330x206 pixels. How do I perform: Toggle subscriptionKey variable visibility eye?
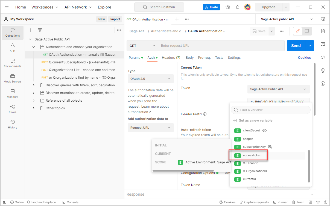270,147
